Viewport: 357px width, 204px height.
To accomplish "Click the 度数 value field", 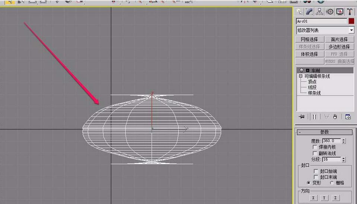I will pyautogui.click(x=331, y=141).
